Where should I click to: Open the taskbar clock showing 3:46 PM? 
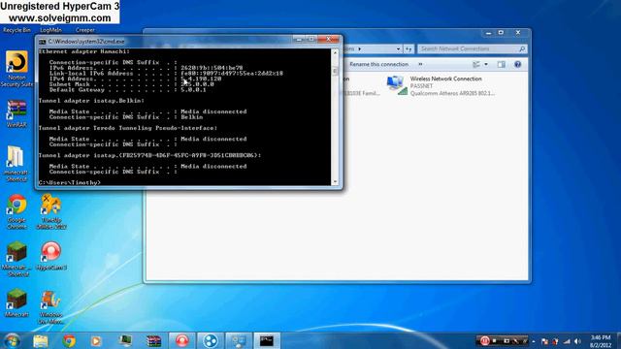pyautogui.click(x=601, y=341)
